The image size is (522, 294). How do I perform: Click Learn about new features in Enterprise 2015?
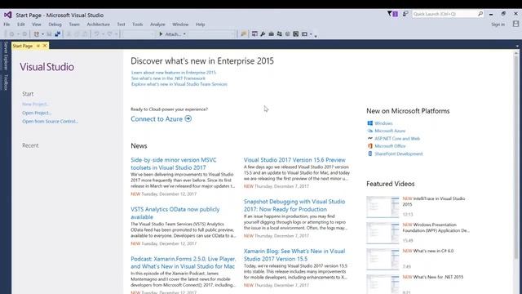(174, 73)
